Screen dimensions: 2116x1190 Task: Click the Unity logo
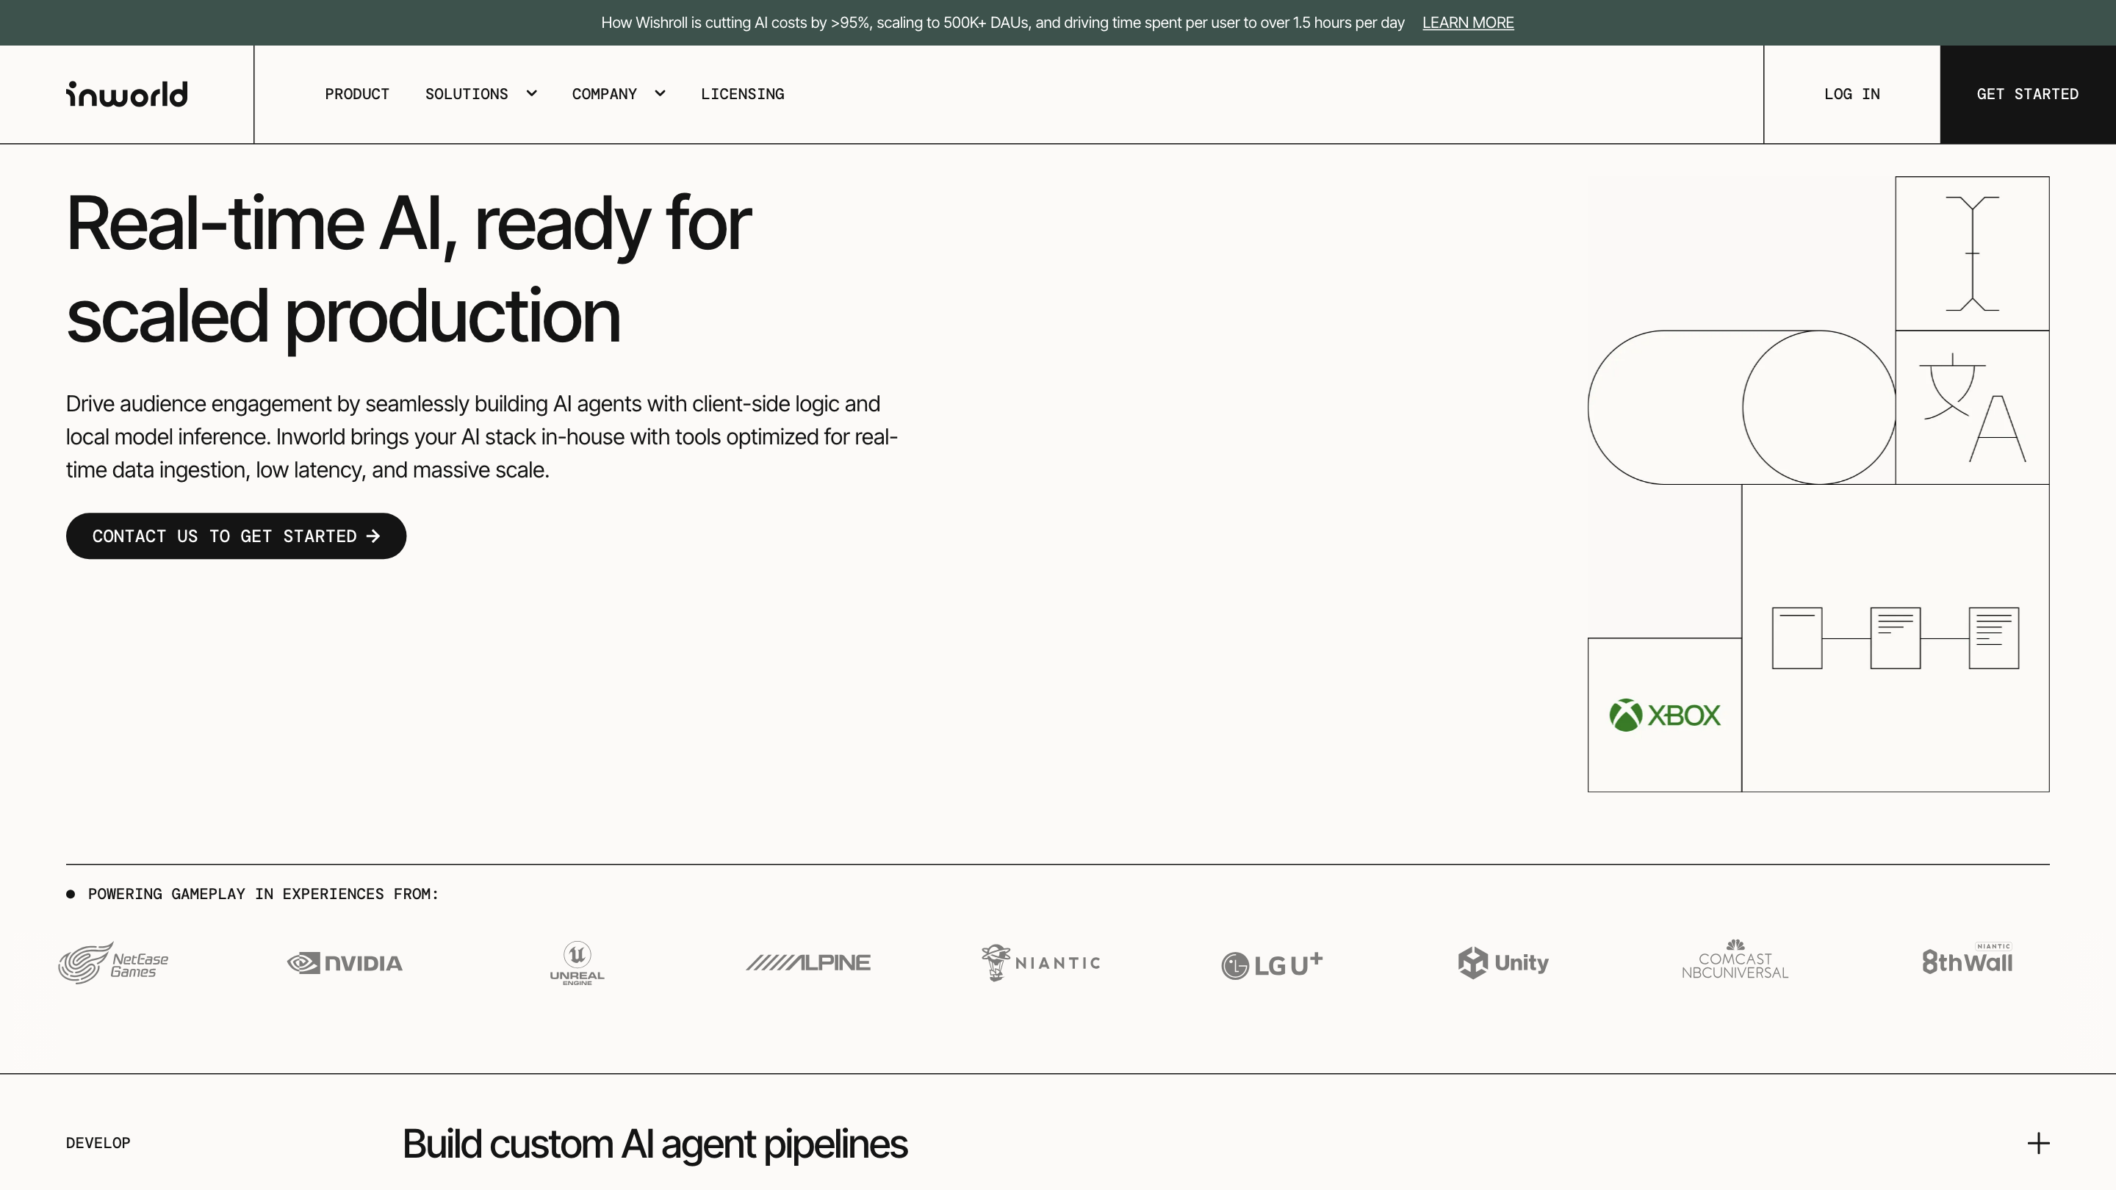click(1503, 962)
